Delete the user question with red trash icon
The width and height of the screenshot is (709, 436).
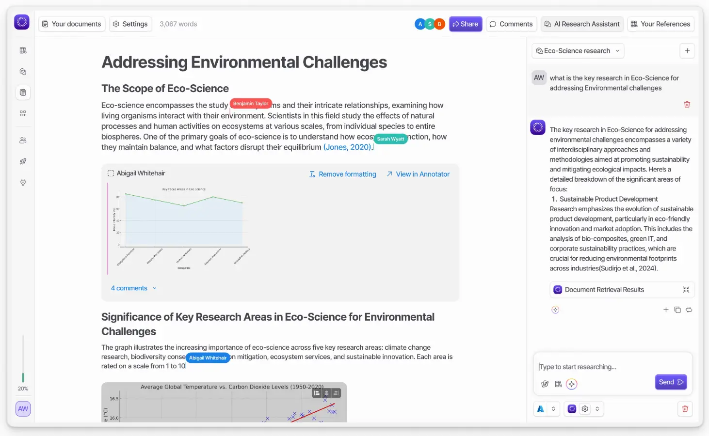pos(687,104)
